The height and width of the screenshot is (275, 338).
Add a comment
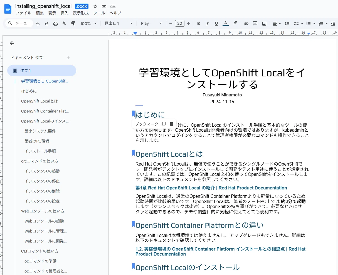pyautogui.click(x=255, y=24)
